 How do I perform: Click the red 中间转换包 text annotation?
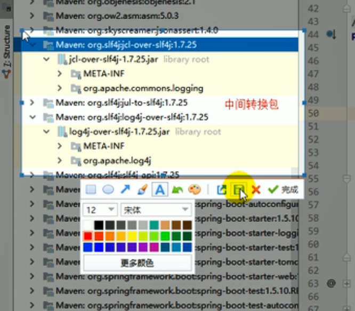click(x=251, y=104)
